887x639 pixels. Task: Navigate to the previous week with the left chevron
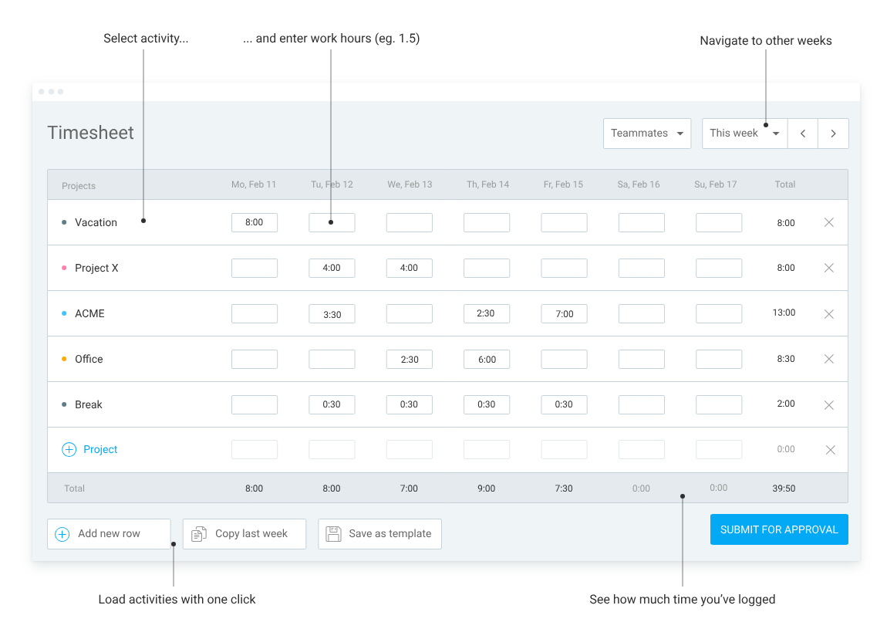tap(802, 133)
